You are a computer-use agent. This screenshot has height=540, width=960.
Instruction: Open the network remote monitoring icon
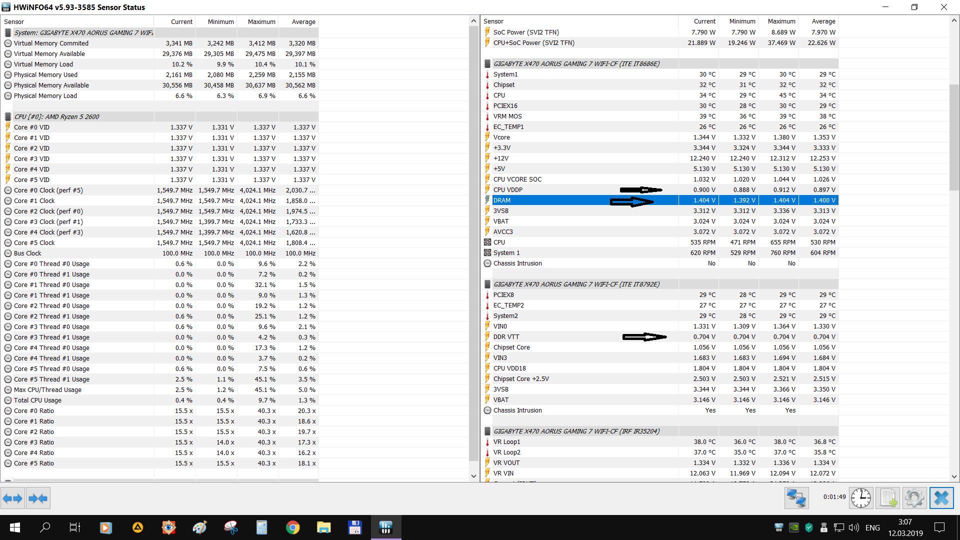click(x=796, y=498)
